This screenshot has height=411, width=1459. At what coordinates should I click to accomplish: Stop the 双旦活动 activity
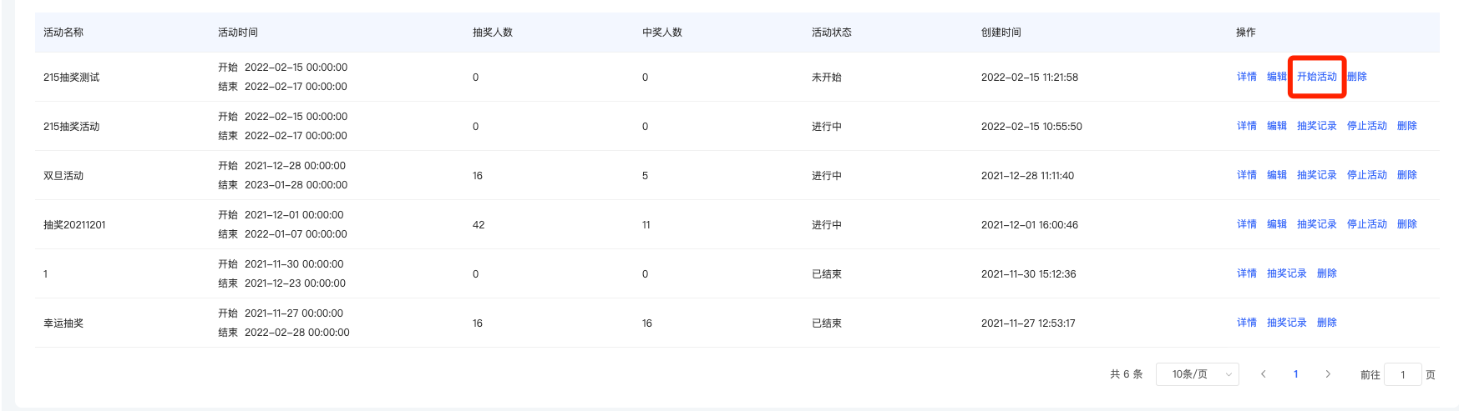tap(1366, 175)
